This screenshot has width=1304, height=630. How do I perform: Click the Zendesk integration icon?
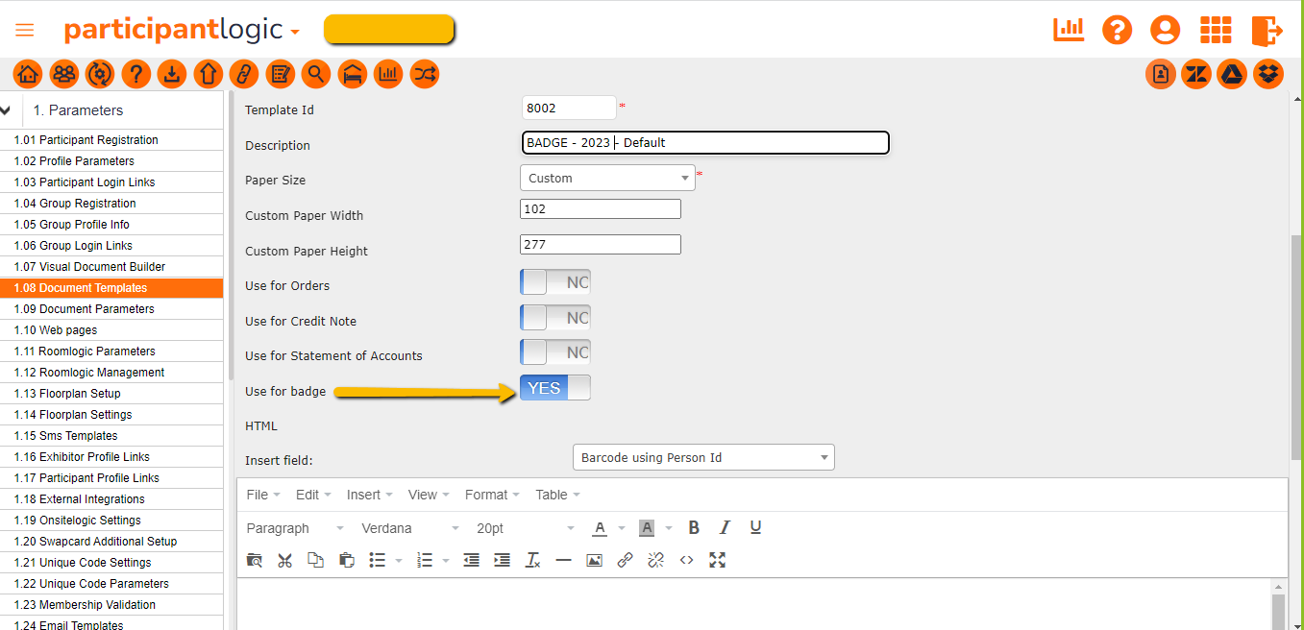(x=1195, y=74)
